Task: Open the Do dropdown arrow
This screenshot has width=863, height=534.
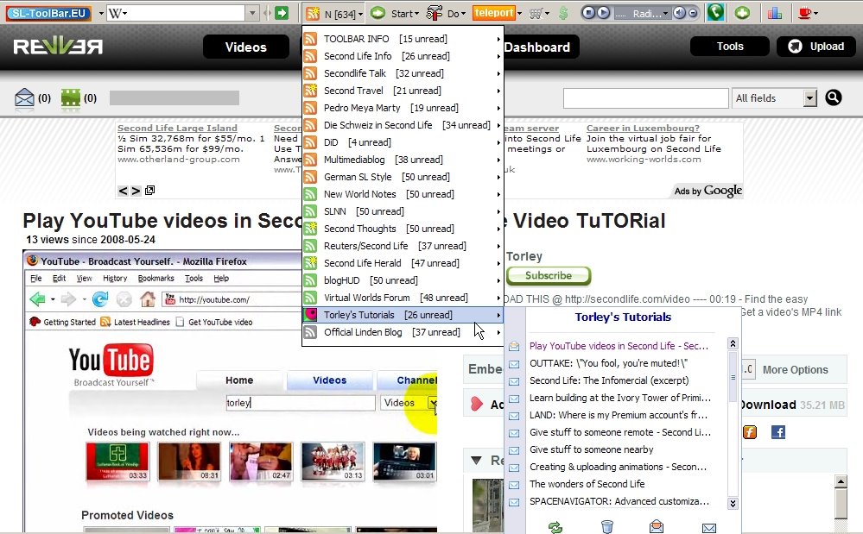Action: 463,14
